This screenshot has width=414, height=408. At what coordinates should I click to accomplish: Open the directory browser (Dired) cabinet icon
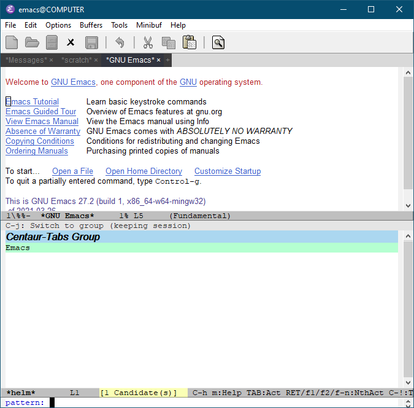52,42
